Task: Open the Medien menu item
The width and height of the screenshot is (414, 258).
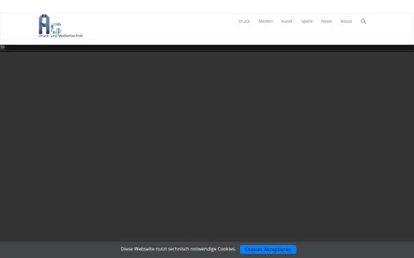Action: [x=266, y=21]
